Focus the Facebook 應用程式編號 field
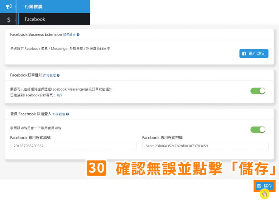The height and width of the screenshot is (200, 279). click(x=73, y=146)
